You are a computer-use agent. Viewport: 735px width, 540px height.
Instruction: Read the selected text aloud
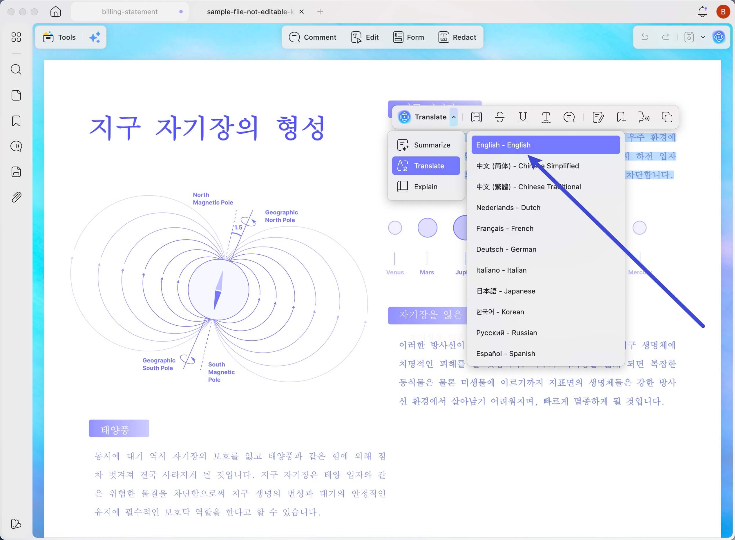point(644,117)
